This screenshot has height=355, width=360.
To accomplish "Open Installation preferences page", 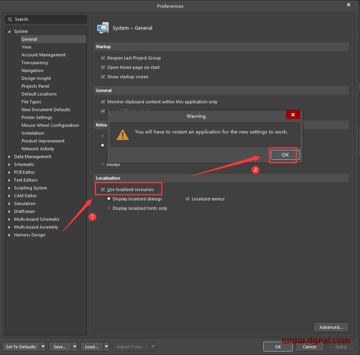I will (33, 133).
